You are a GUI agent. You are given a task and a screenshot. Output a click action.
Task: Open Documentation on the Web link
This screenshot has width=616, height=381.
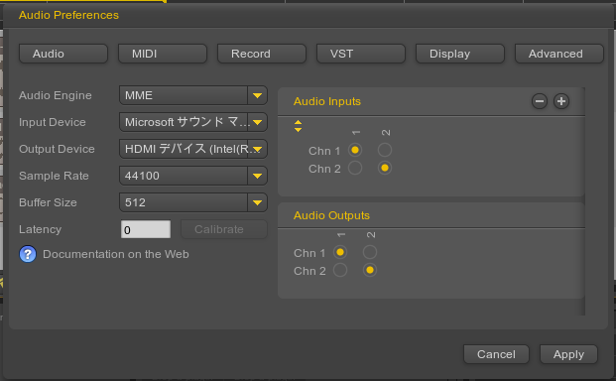click(116, 254)
